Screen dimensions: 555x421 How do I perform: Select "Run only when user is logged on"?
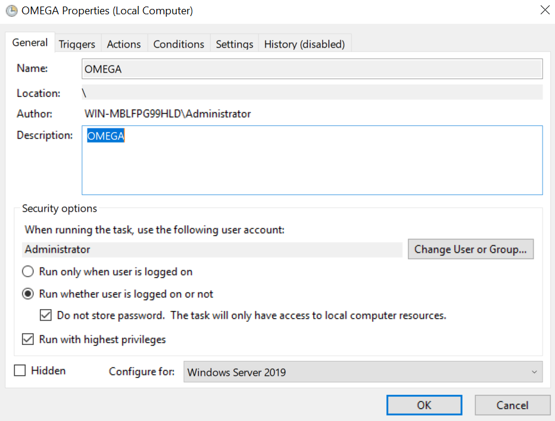pyautogui.click(x=27, y=271)
